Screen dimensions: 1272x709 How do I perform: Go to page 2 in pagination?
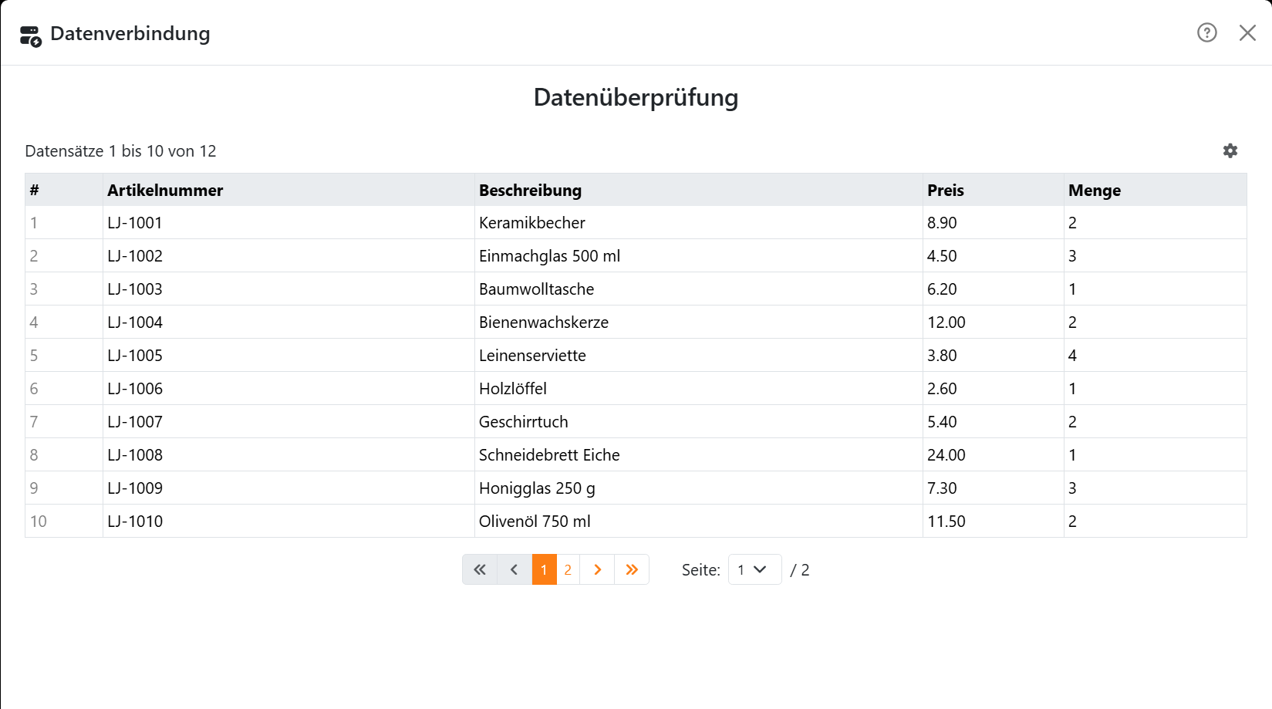568,569
